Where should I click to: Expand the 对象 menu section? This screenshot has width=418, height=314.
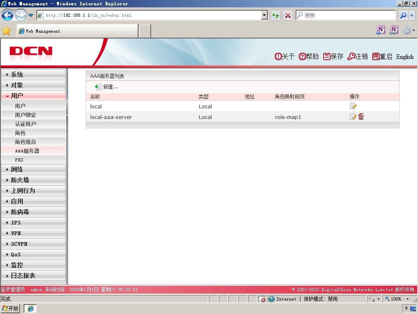coord(33,85)
